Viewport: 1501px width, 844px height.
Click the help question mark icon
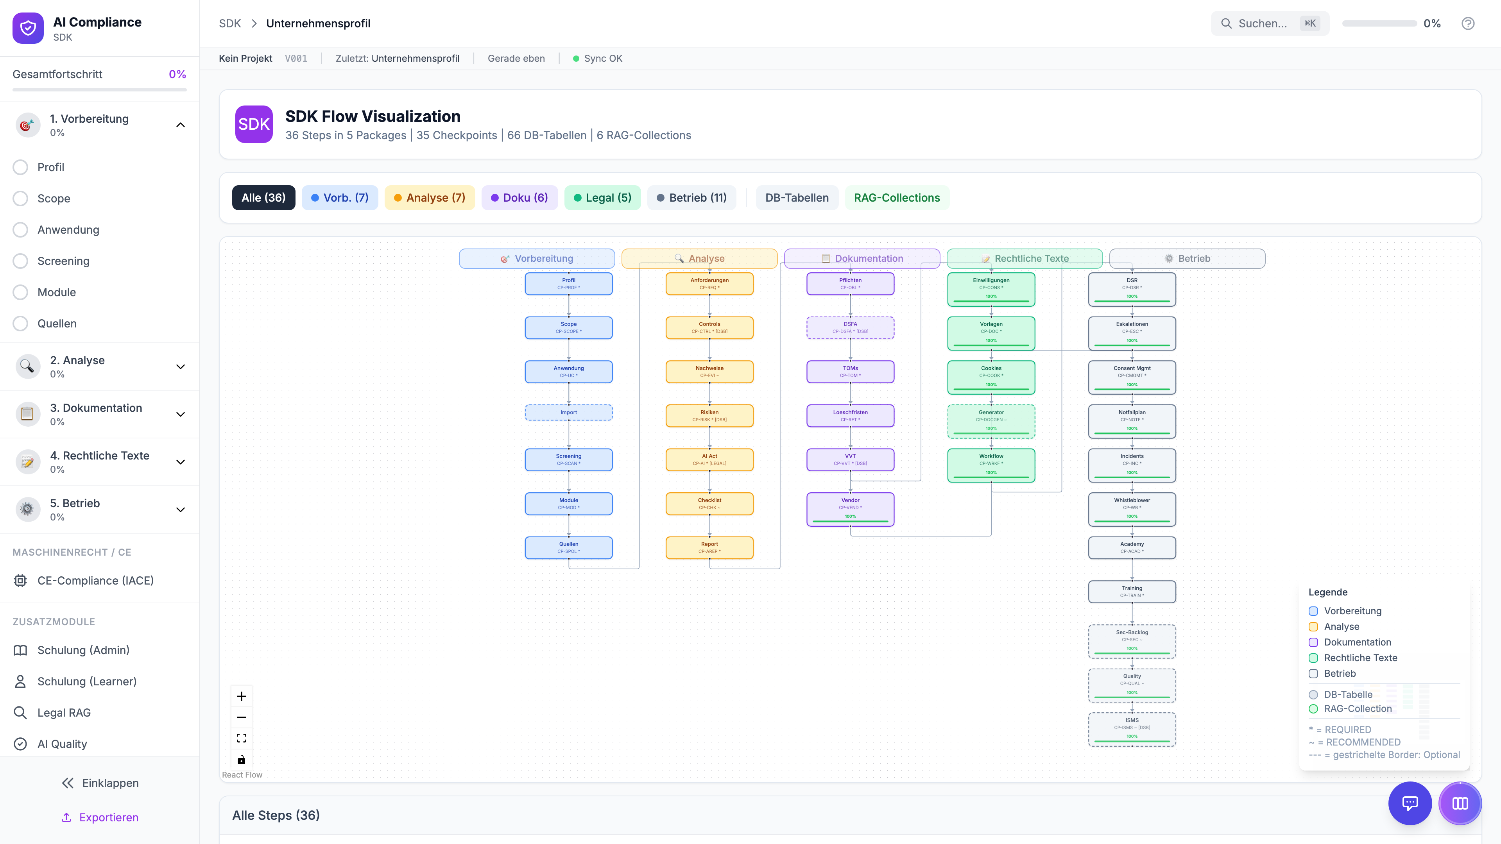click(1468, 23)
